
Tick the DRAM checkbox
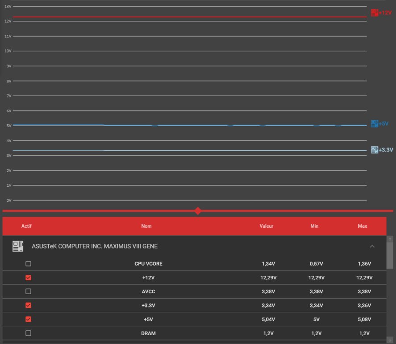29,333
